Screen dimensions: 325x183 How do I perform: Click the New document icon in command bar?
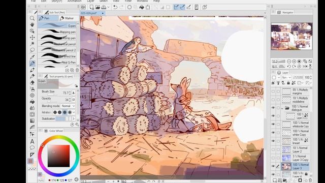[91, 7]
